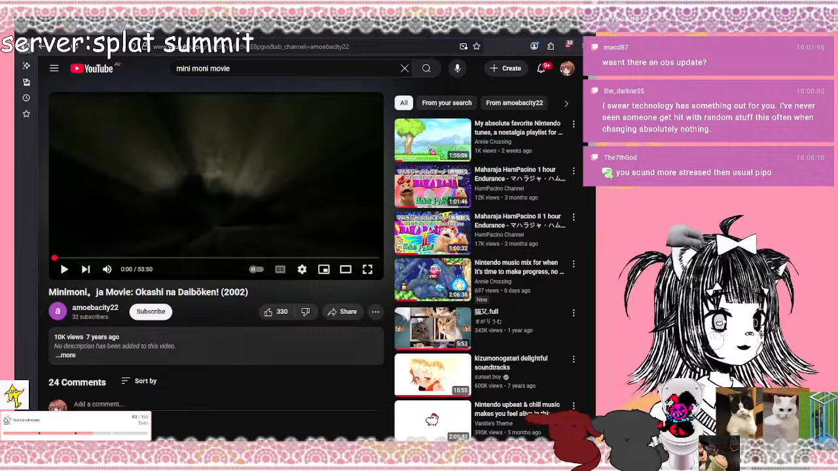Toggle the autoplay switch
The image size is (838, 471).
click(256, 270)
